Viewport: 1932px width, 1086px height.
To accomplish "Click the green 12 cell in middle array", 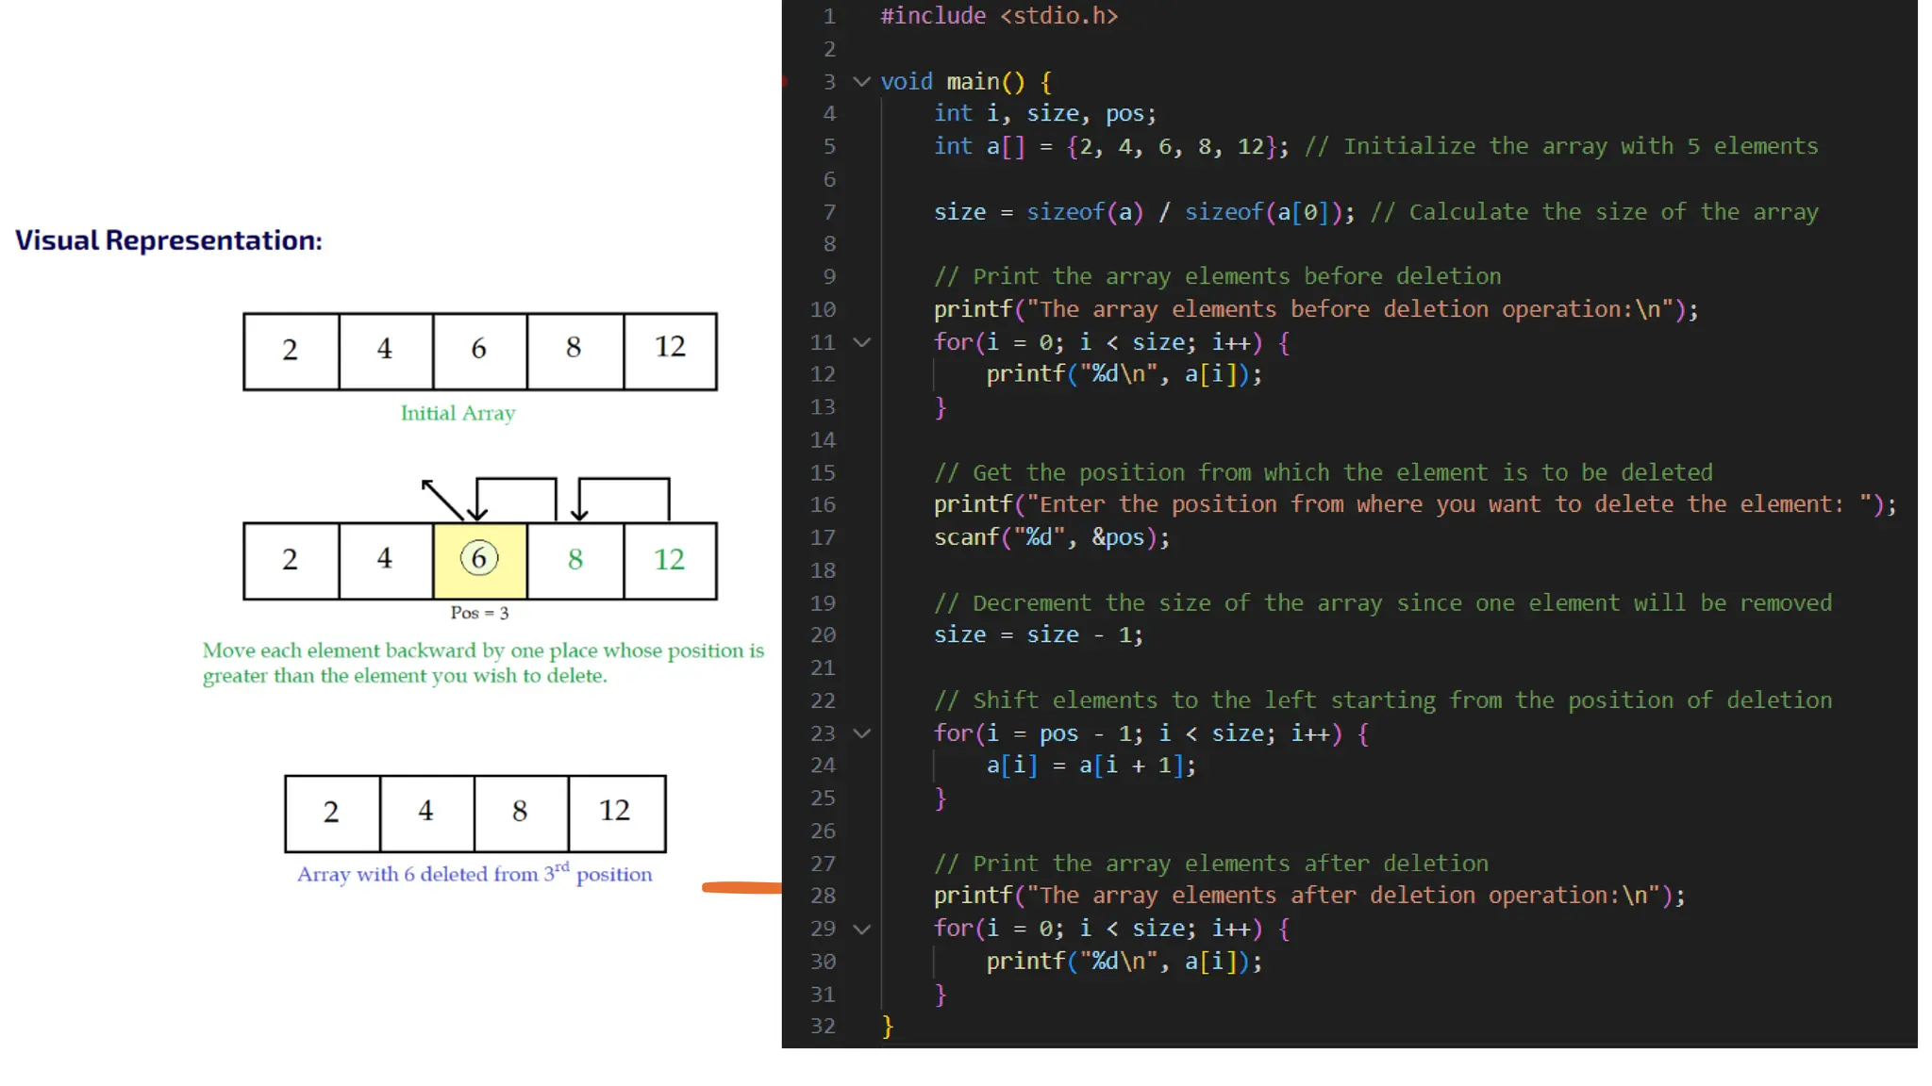I will (670, 560).
